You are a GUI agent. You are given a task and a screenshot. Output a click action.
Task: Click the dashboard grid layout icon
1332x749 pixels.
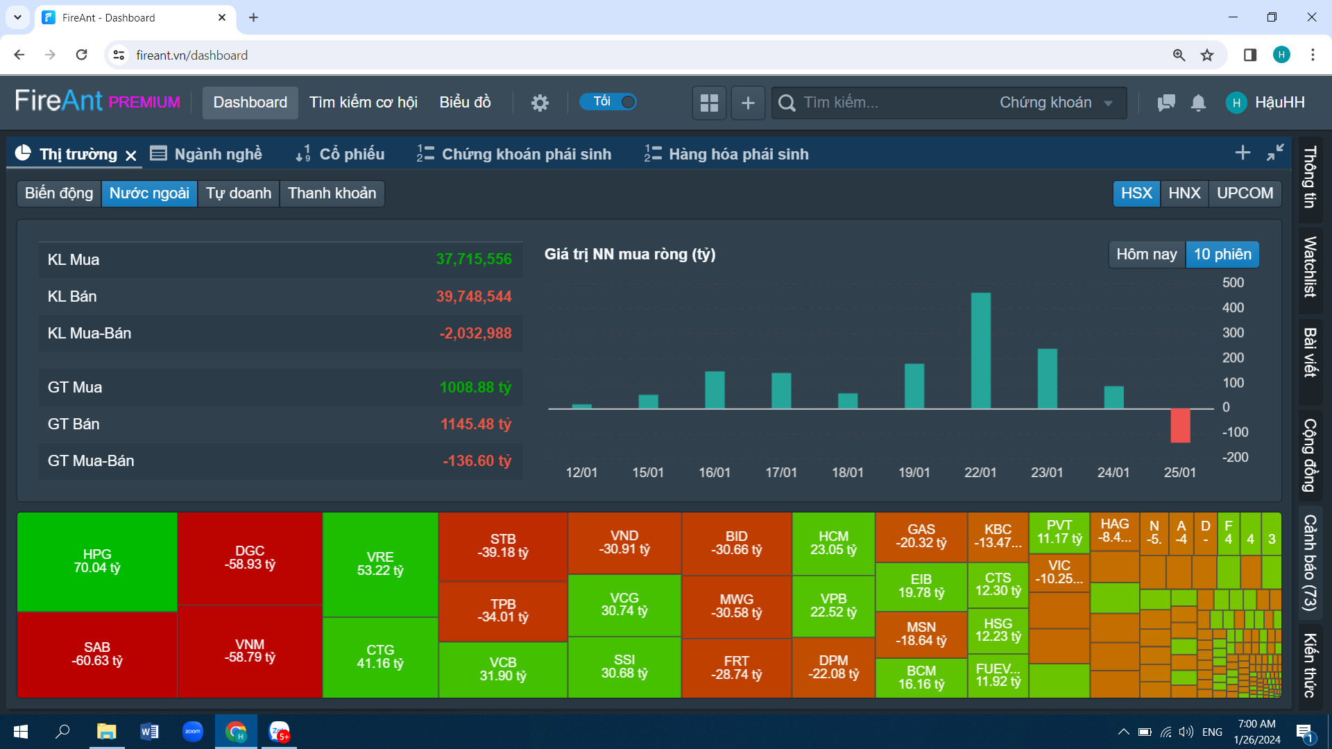click(x=709, y=103)
